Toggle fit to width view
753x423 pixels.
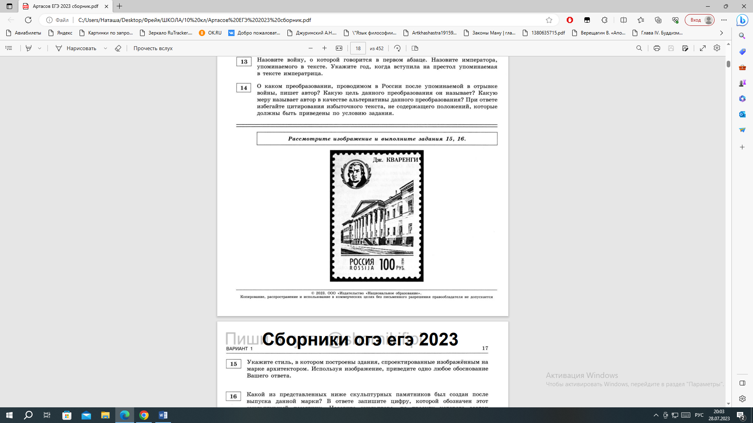(339, 48)
